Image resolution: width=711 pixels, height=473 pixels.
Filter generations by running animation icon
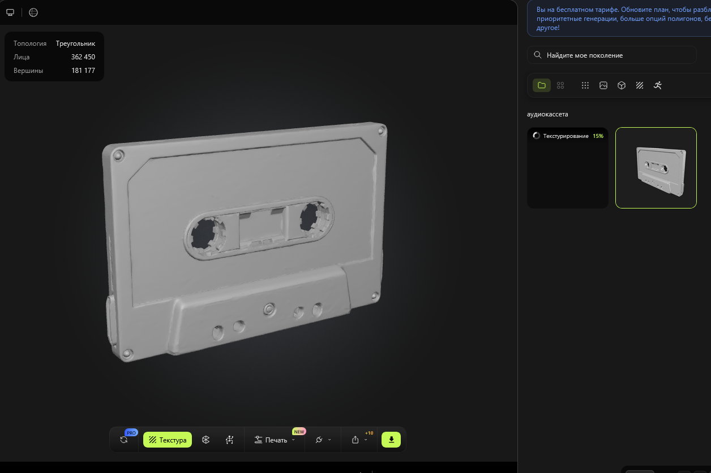pyautogui.click(x=657, y=85)
